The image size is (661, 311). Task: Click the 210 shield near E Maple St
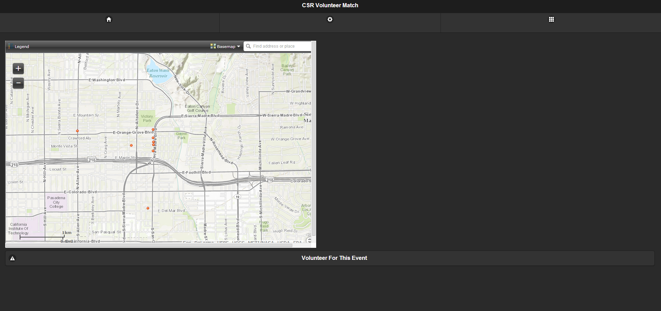click(x=92, y=160)
